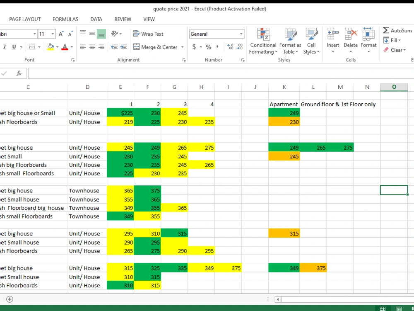Click inside the formula bar
The width and height of the screenshot is (414, 311).
pos(221,73)
